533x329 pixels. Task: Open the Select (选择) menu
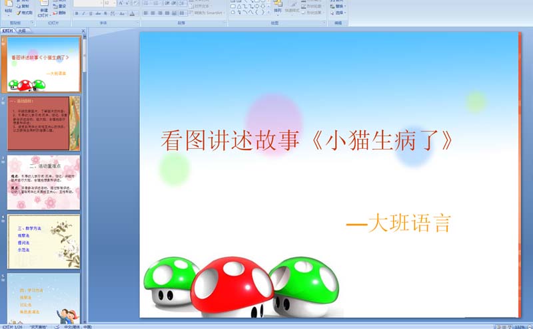[338, 13]
